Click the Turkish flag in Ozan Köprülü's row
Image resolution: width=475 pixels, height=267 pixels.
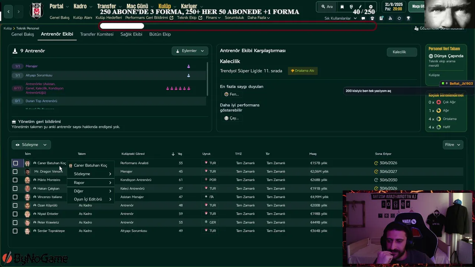(206, 205)
